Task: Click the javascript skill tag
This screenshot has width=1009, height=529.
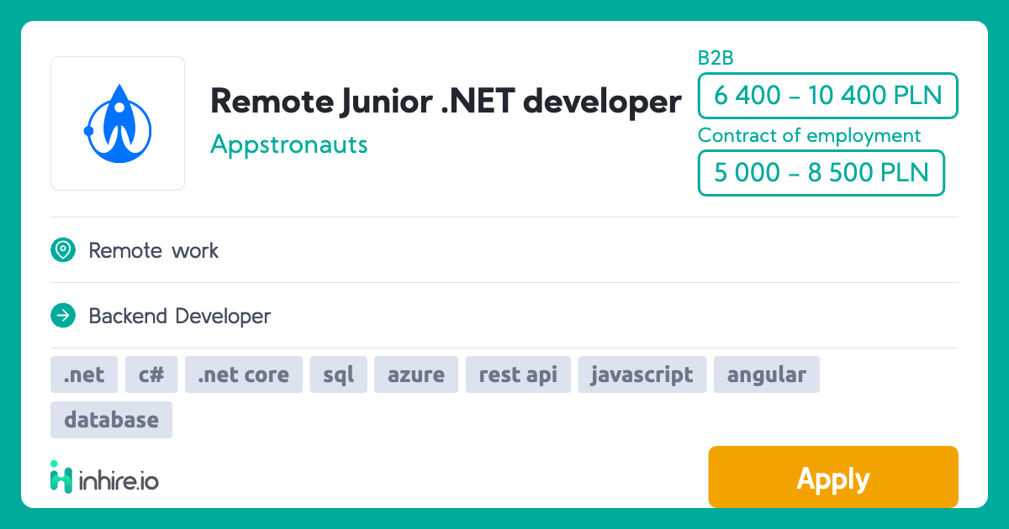Action: pos(642,374)
